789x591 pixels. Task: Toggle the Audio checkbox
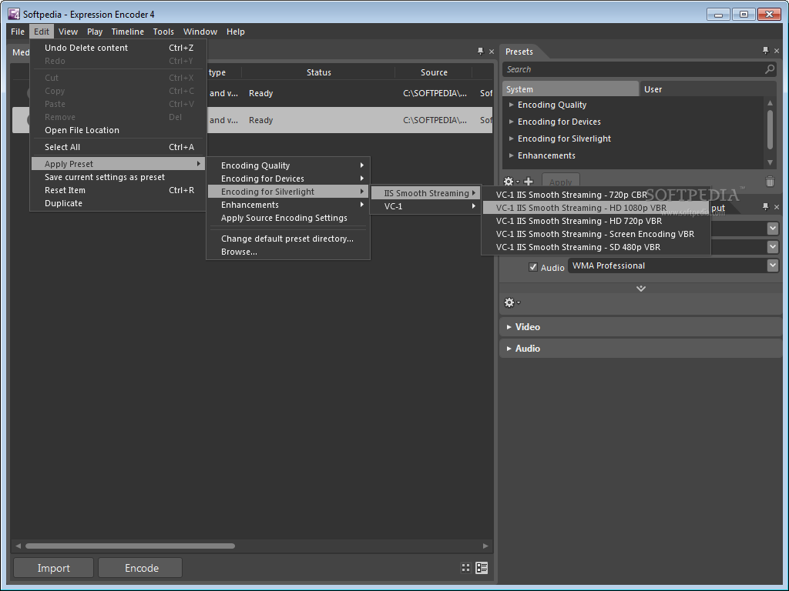point(533,267)
